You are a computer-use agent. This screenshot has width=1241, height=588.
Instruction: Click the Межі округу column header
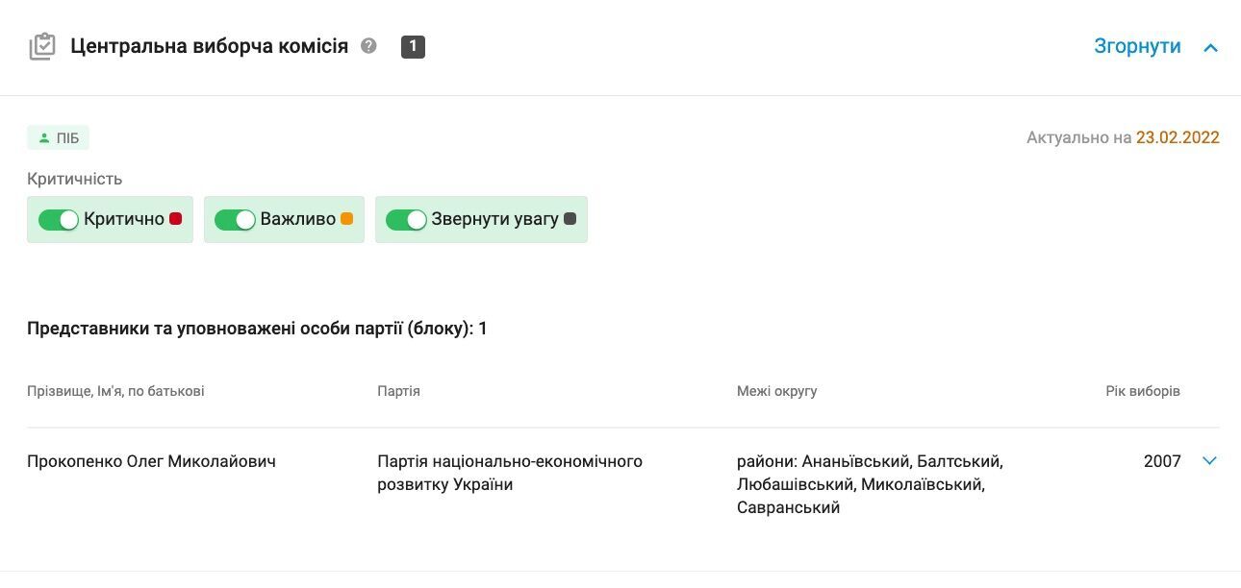pos(777,391)
